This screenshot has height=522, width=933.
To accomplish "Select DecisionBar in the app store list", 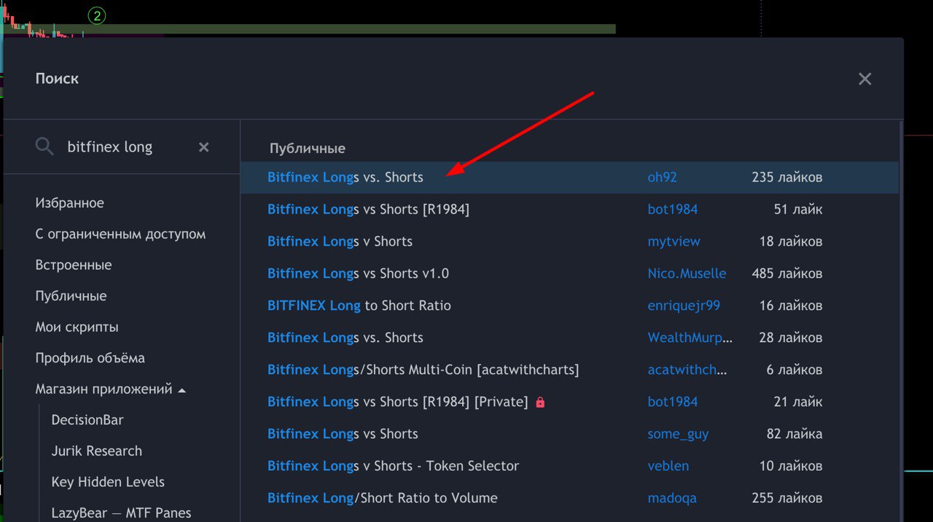I will click(87, 420).
